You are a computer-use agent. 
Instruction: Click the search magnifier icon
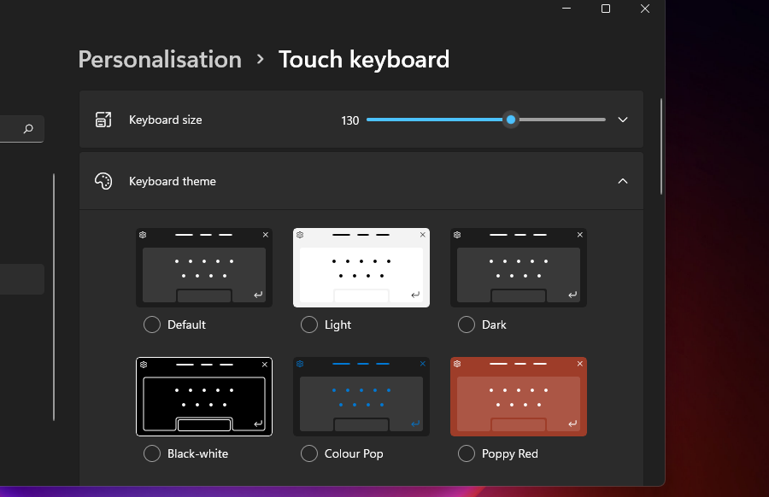tap(28, 129)
